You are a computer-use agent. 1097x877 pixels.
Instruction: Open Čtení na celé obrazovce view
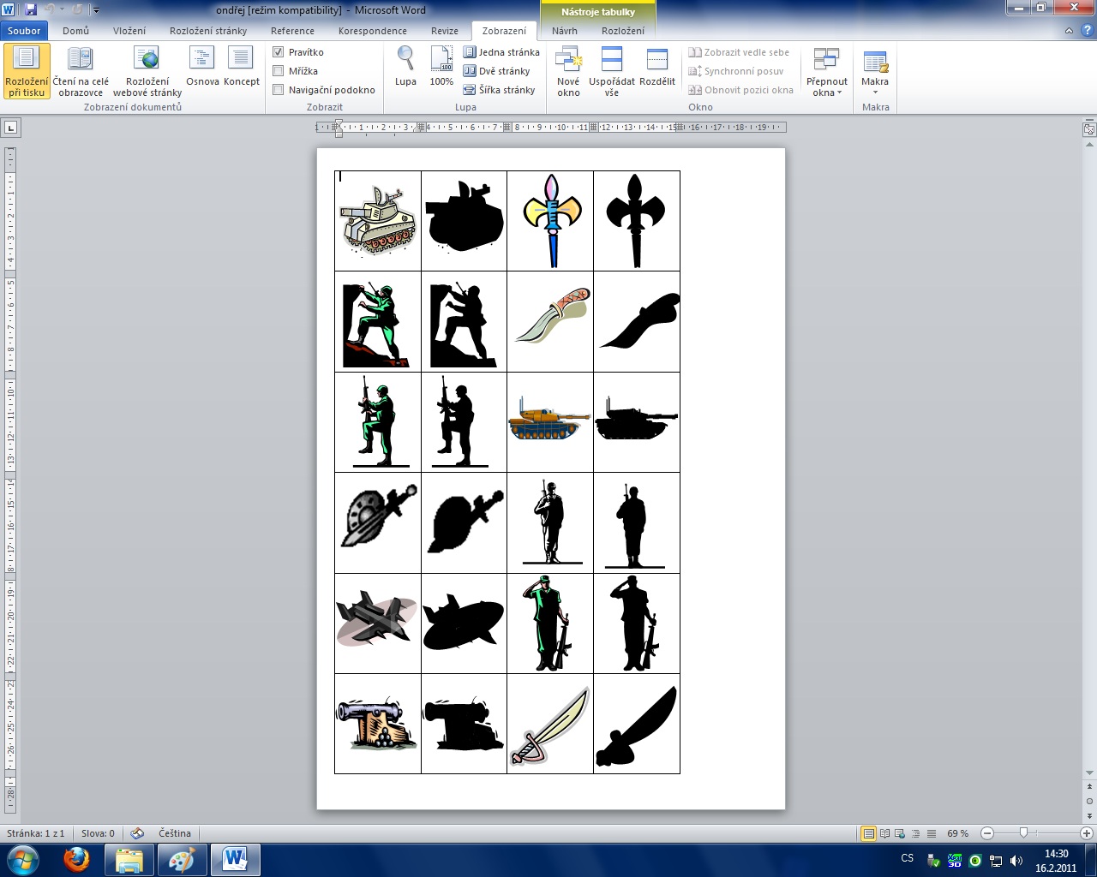coord(81,72)
